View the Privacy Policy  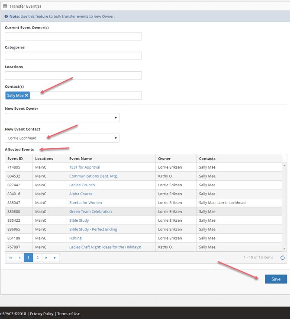(x=42, y=314)
